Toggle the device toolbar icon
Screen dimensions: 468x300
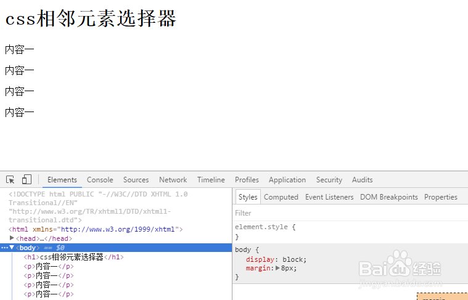27,179
